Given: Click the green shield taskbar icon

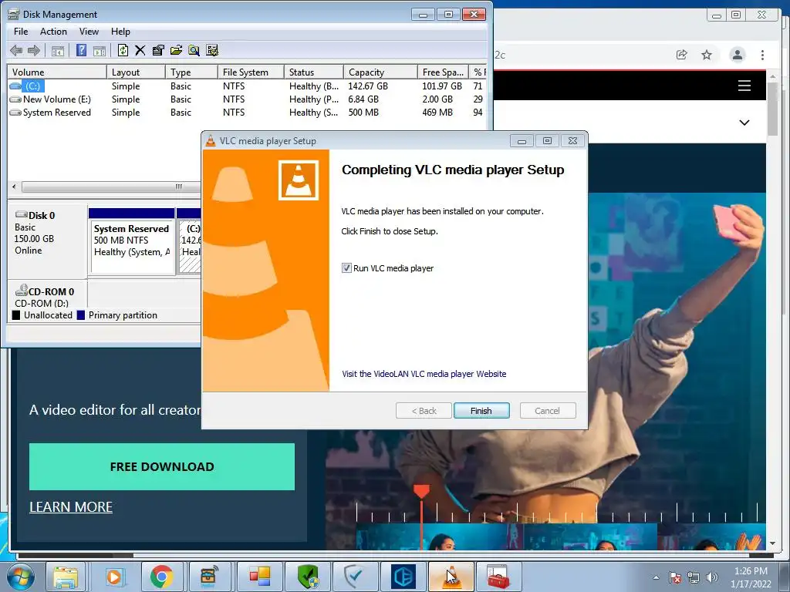Looking at the screenshot, I should [x=308, y=577].
